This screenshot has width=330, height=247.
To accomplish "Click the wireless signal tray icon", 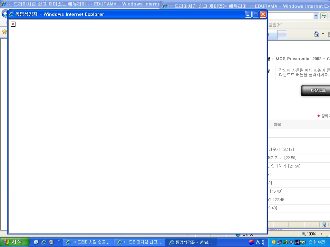I will (x=297, y=242).
